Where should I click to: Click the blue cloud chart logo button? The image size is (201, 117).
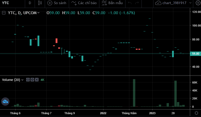coord(5,102)
